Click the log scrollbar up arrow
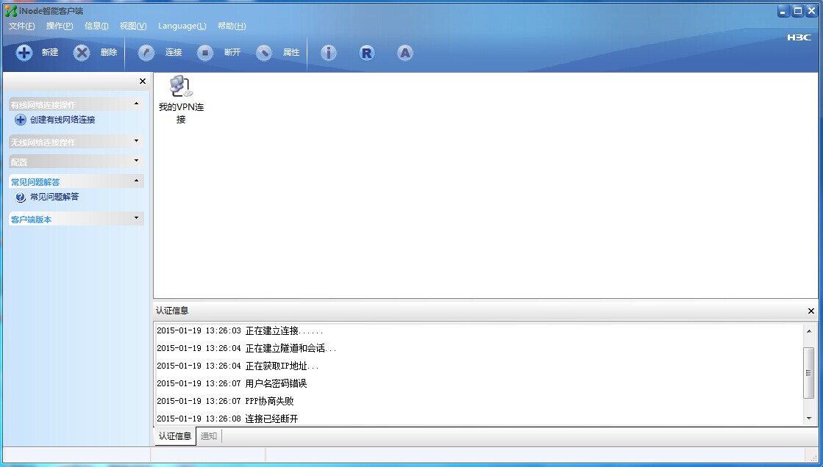 809,331
